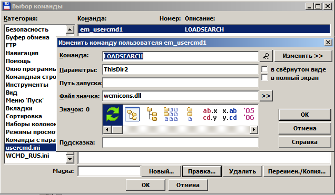Select usercmd.ini in category list
Viewport: 335px width, 195px height.
[x=31, y=148]
